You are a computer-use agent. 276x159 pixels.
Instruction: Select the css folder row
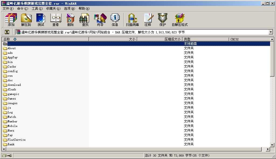click(x=136, y=76)
